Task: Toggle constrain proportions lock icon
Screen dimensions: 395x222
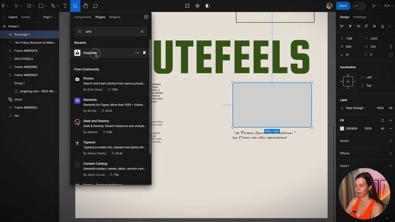Action: 391,47
